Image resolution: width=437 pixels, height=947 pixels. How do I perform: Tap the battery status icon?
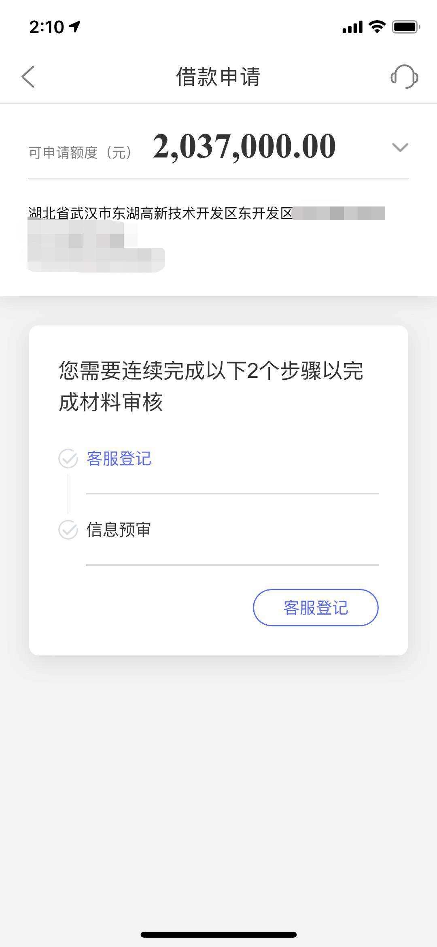(x=406, y=27)
